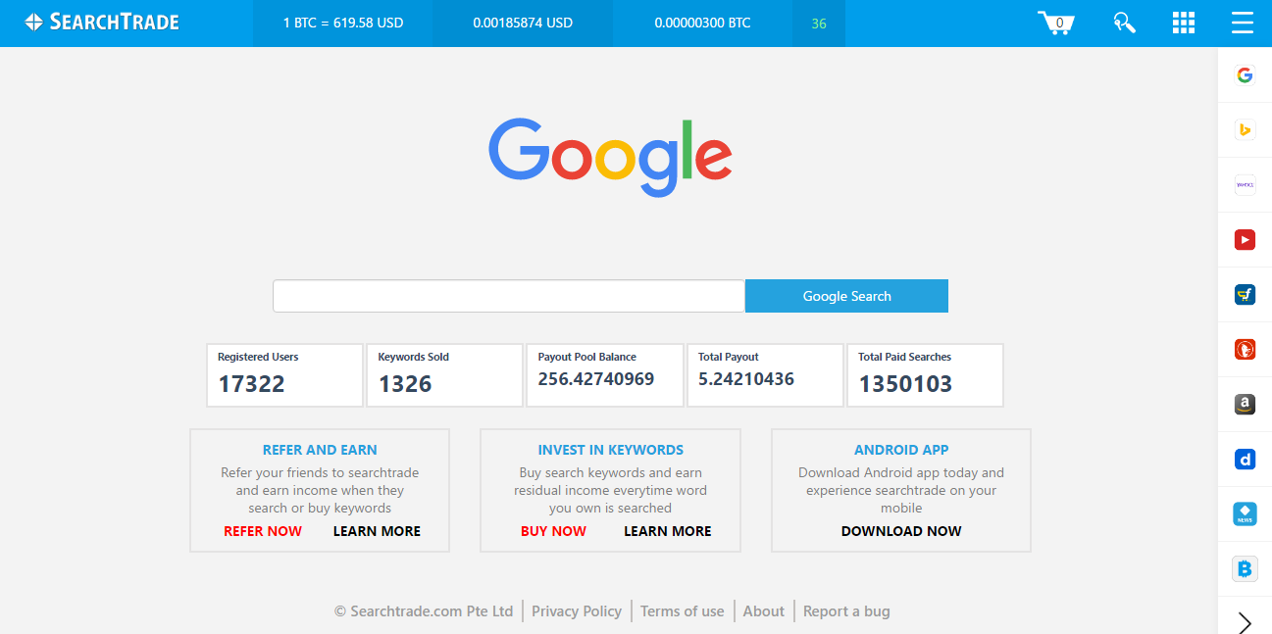Select Amazon search in sidebar
The height and width of the screenshot is (634, 1272).
tap(1245, 404)
